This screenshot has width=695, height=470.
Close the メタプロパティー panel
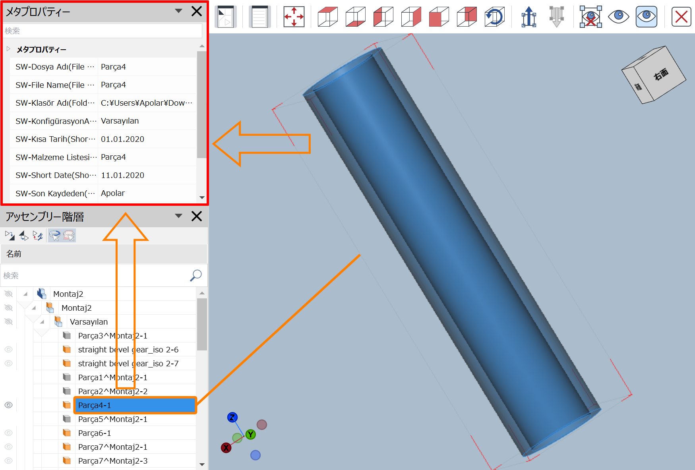(197, 11)
